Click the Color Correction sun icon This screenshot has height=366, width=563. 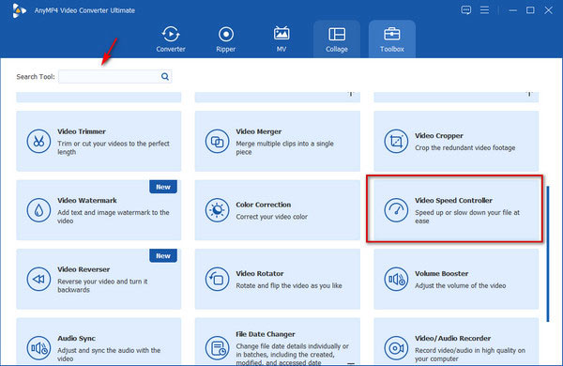tap(218, 210)
